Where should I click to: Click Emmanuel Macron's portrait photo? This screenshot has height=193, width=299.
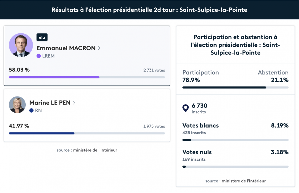click(x=21, y=45)
